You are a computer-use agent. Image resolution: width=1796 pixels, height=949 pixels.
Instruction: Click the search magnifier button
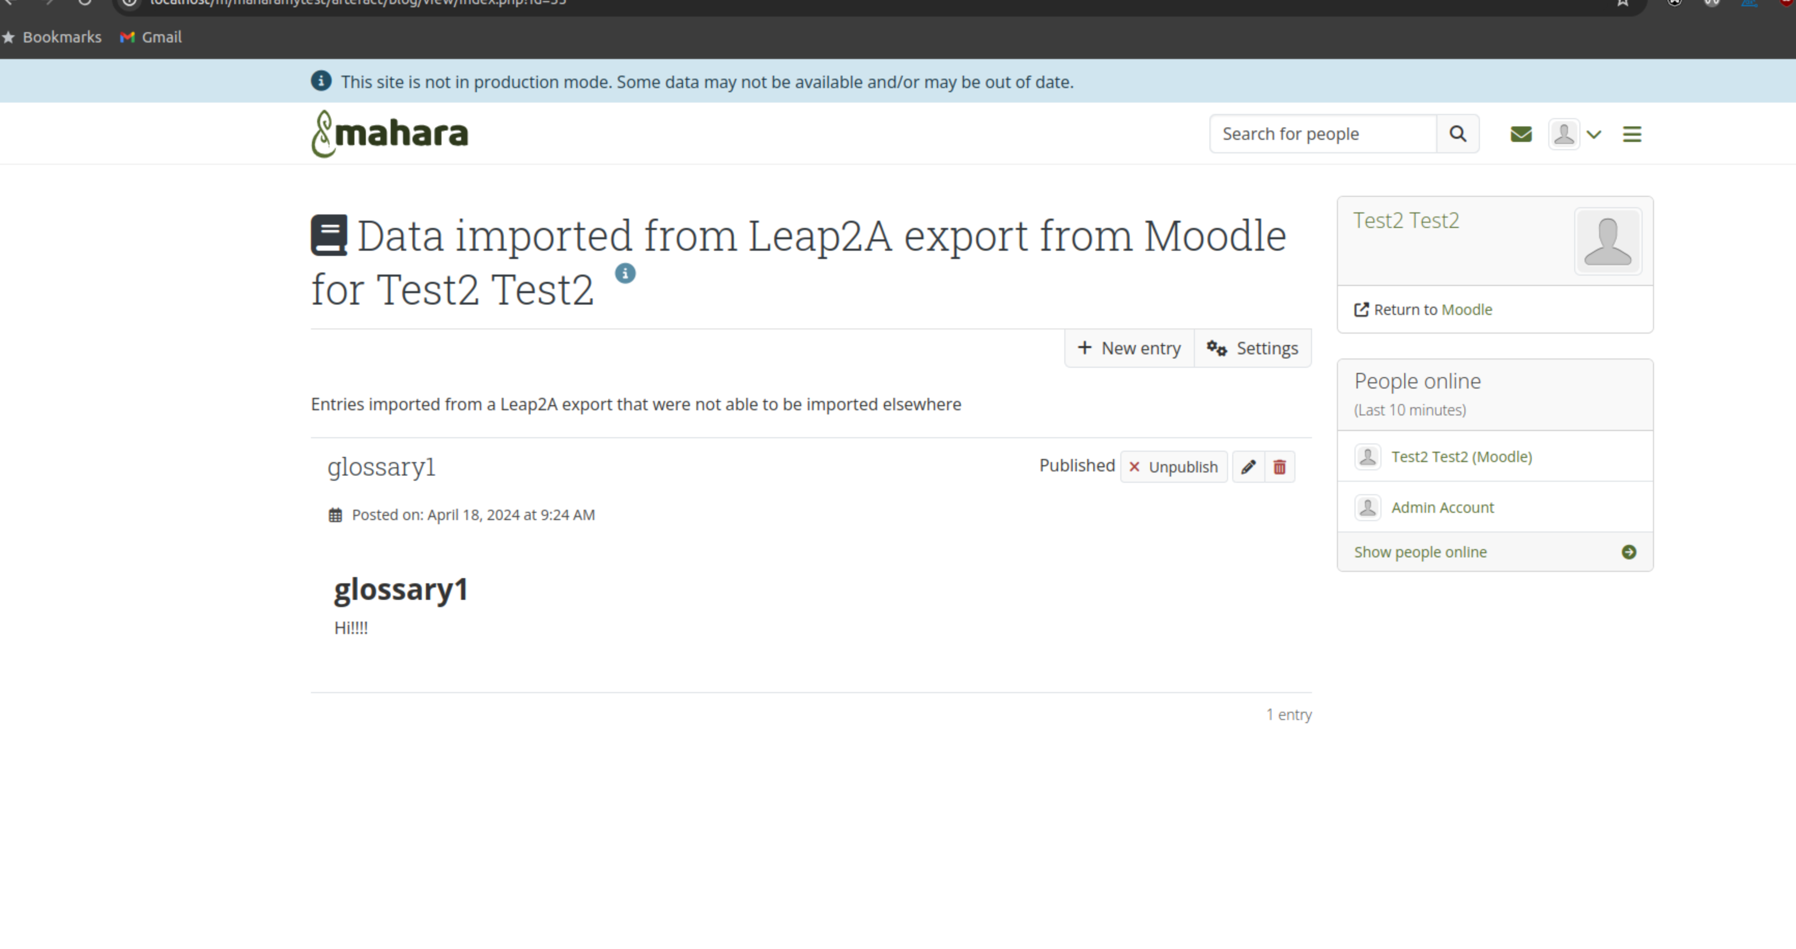[1458, 134]
